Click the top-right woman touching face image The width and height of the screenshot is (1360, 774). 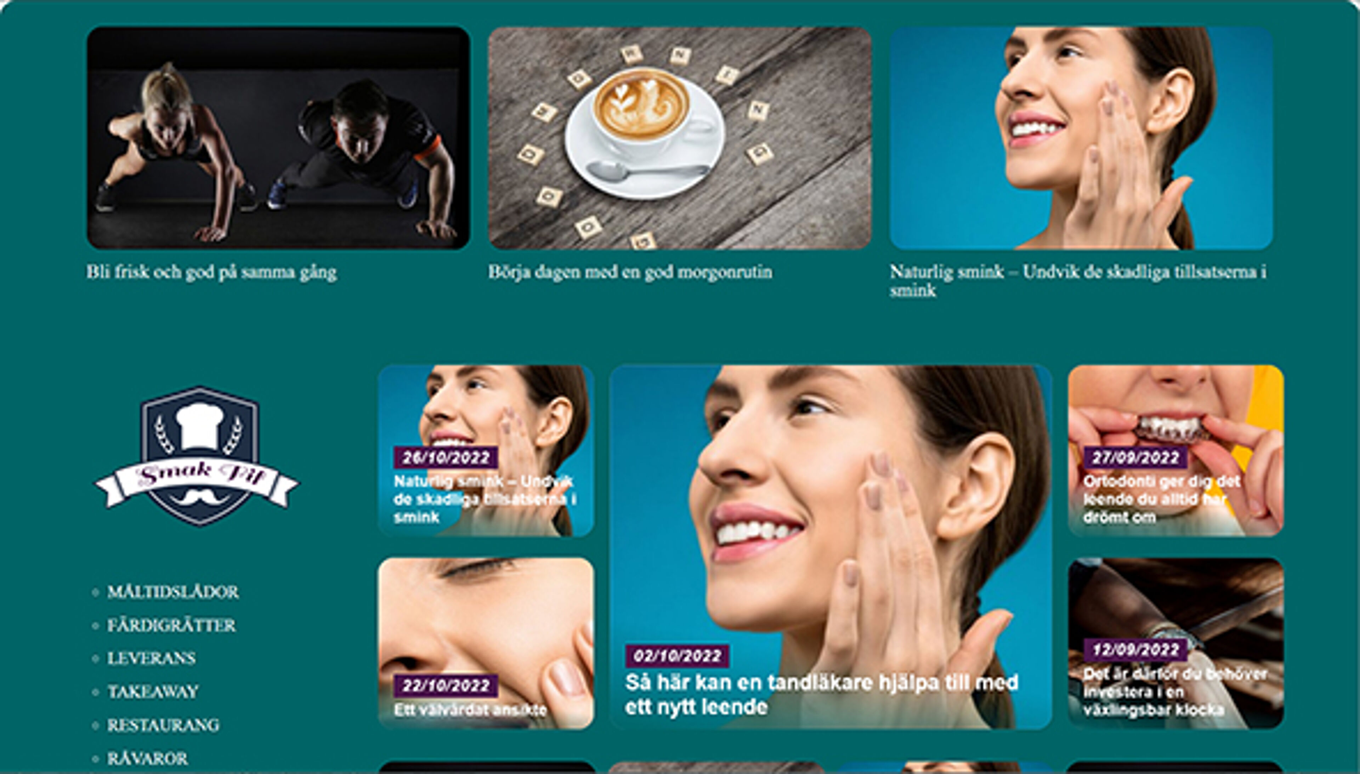[1081, 138]
